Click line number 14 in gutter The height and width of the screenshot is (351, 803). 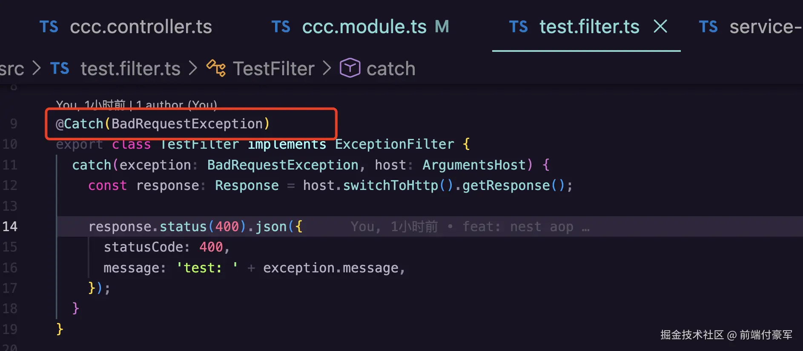pos(10,226)
